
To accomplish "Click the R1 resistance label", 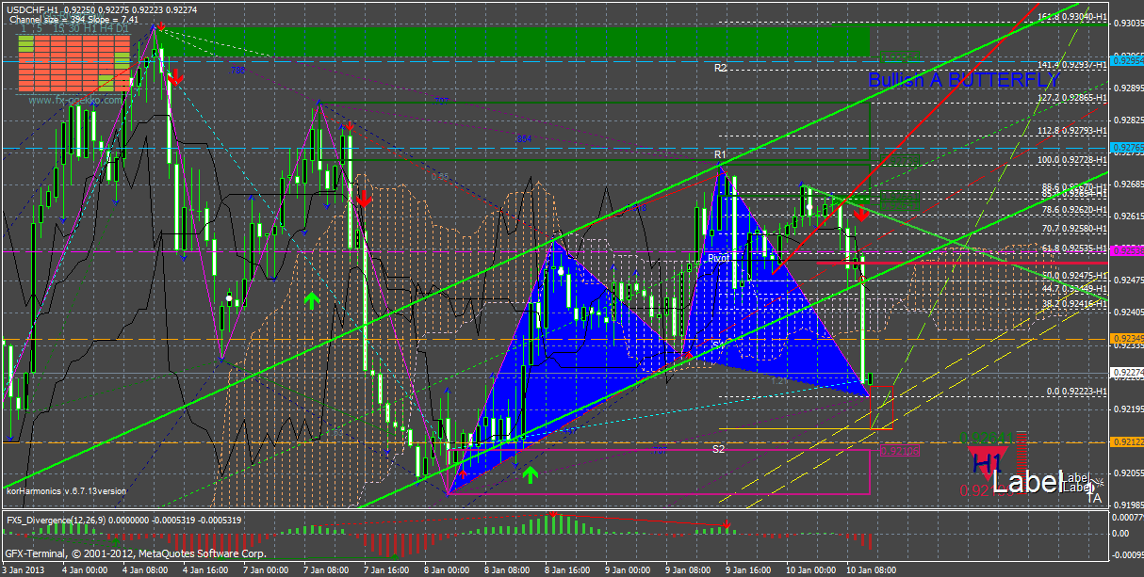I will 720,154.
